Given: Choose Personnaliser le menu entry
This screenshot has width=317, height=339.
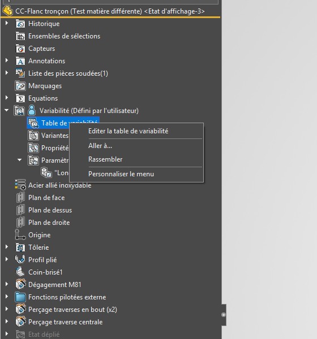Looking at the screenshot, I should 136,174.
